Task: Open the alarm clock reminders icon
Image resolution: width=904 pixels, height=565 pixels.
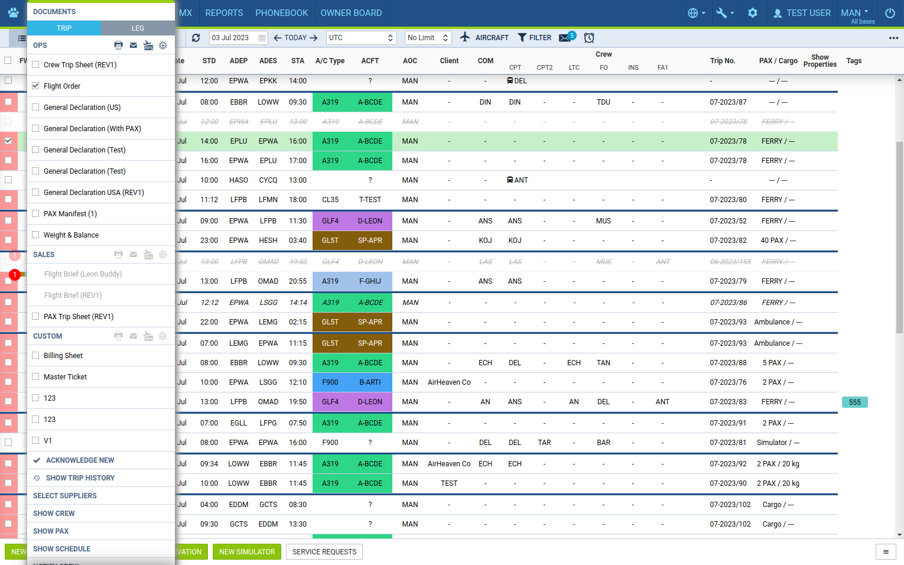Action: [589, 38]
